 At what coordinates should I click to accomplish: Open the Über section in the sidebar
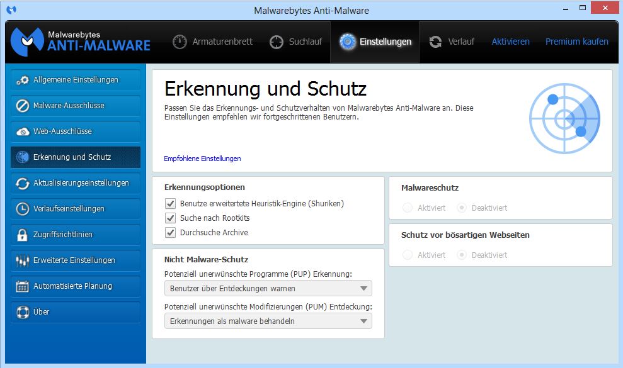pyautogui.click(x=76, y=312)
